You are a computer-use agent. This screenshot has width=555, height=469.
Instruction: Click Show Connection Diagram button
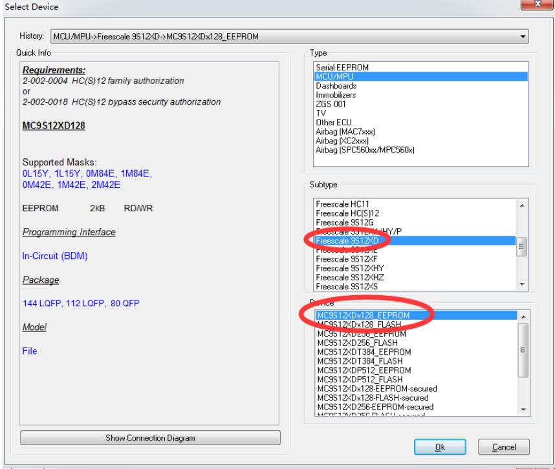(150, 438)
